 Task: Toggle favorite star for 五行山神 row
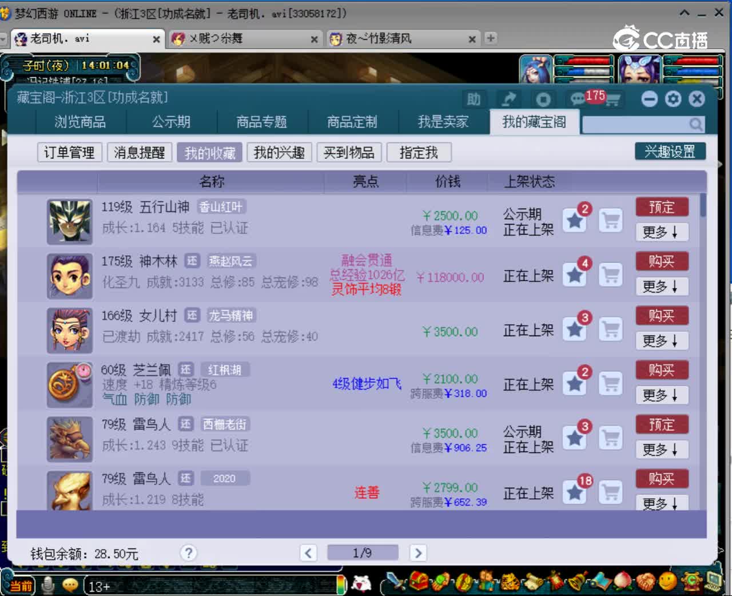coord(575,220)
